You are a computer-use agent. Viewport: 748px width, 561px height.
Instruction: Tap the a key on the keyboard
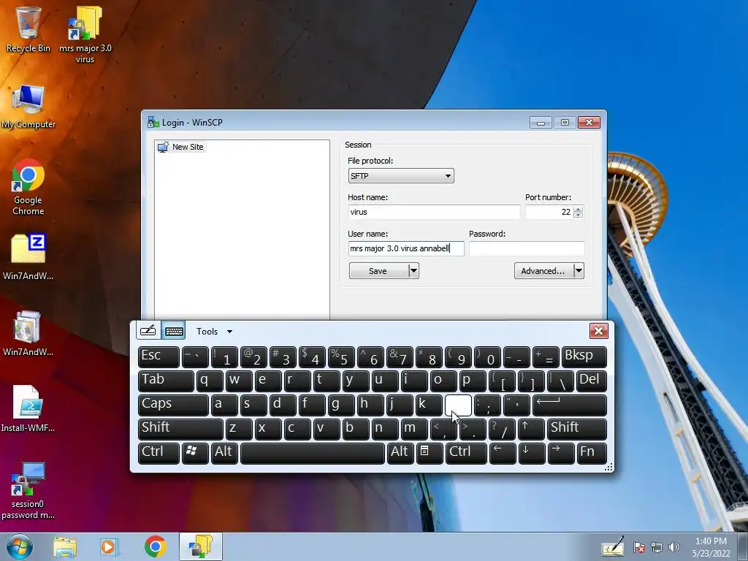pyautogui.click(x=224, y=405)
